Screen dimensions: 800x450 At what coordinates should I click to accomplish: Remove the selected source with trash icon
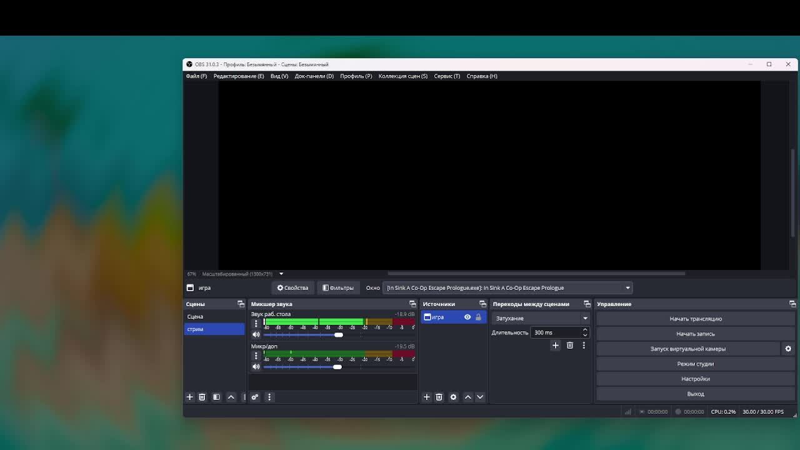439,397
